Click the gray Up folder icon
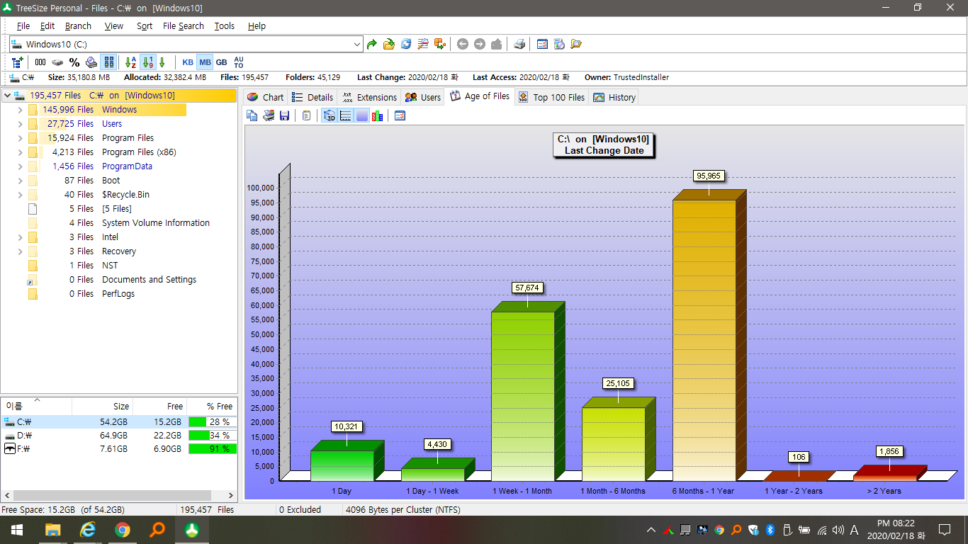The image size is (968, 544). (x=497, y=44)
